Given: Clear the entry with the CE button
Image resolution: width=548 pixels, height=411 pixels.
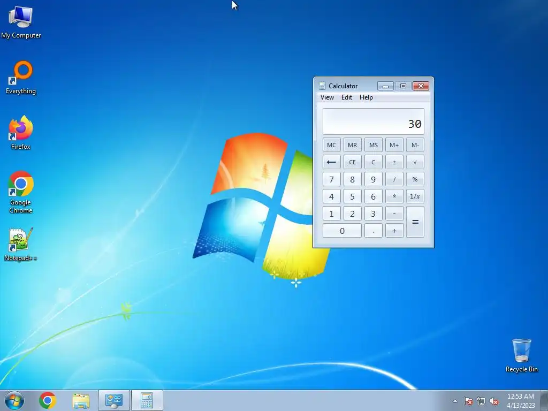Looking at the screenshot, I should tap(352, 162).
